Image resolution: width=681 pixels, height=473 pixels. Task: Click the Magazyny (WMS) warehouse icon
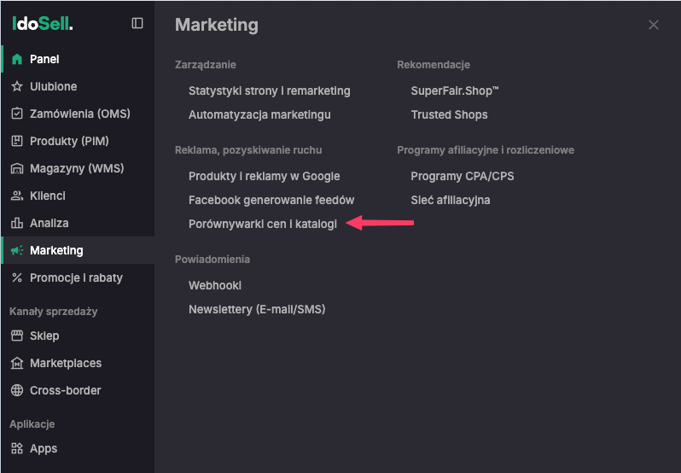click(17, 168)
